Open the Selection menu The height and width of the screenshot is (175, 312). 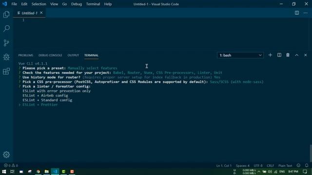39,4
